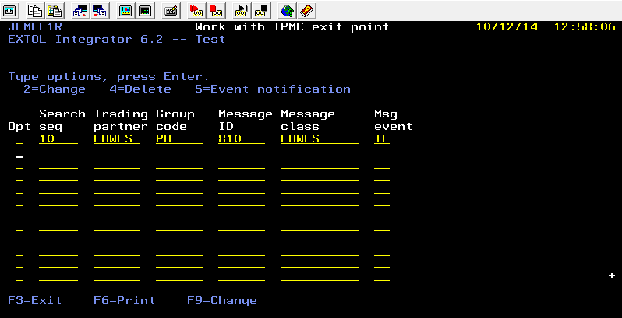Click the Print Screen toolbar icon
Viewport: 622px width, 318px height.
click(x=9, y=11)
